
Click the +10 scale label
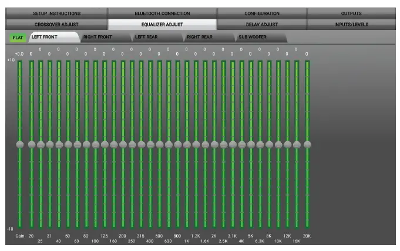[x=11, y=60]
